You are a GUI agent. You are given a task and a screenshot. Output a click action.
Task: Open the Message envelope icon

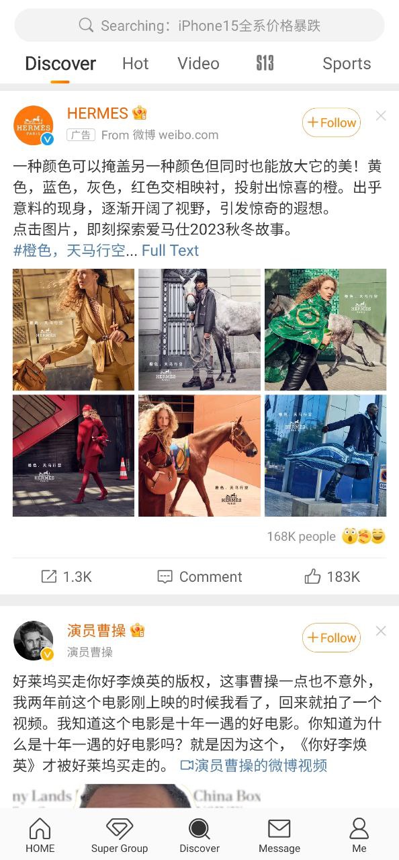[x=279, y=828]
